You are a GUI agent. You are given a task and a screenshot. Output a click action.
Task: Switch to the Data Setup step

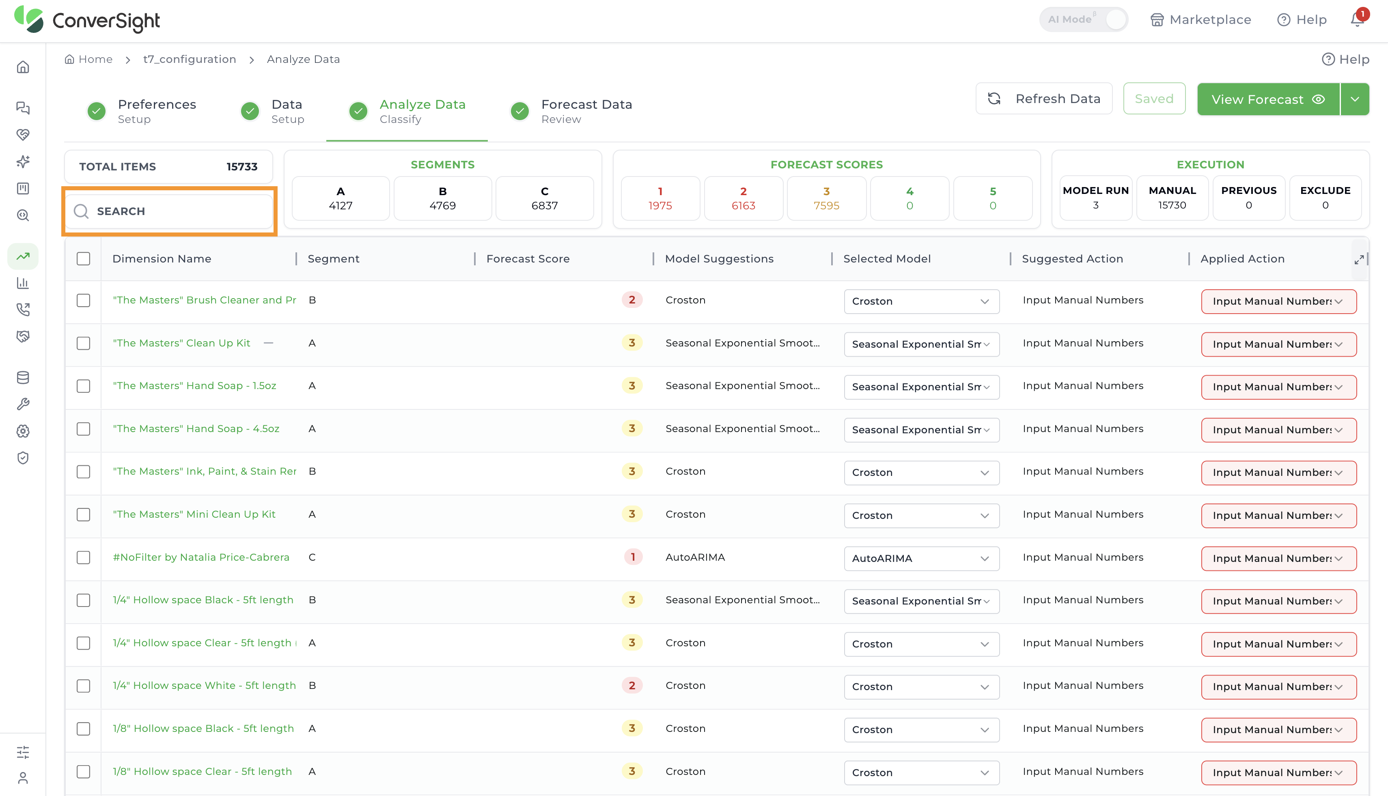tap(273, 111)
